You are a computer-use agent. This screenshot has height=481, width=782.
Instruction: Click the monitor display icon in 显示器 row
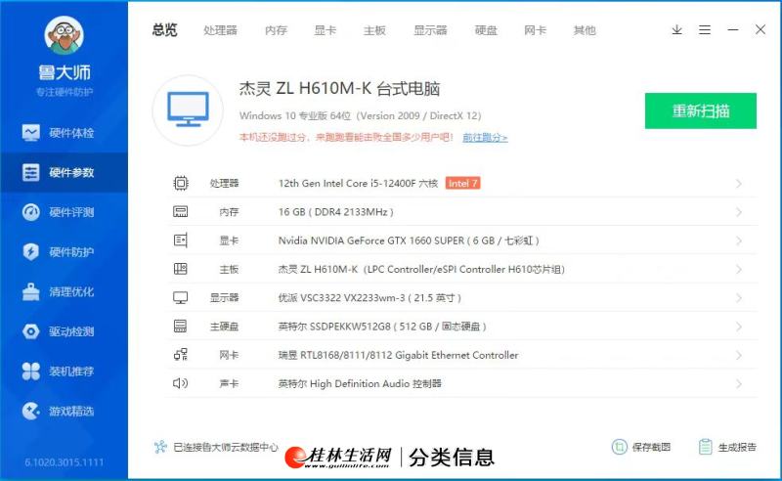pos(181,298)
